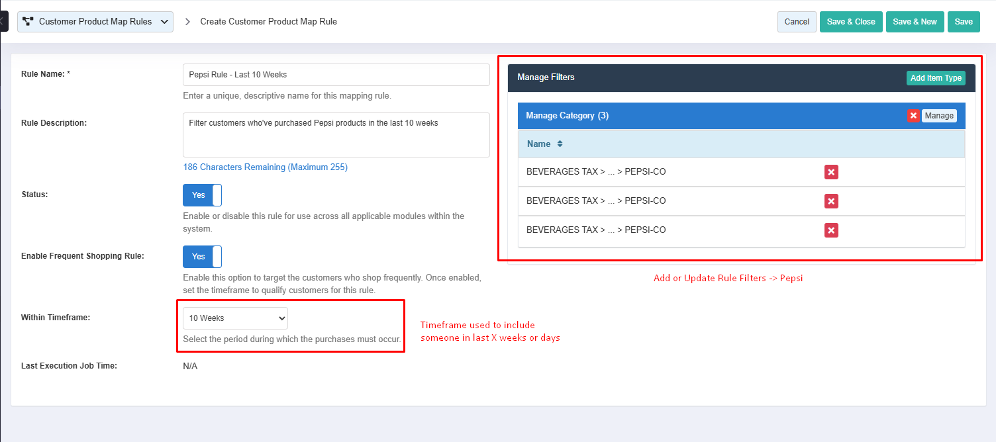Delete the second PEPSI-CO filter row

(x=831, y=201)
